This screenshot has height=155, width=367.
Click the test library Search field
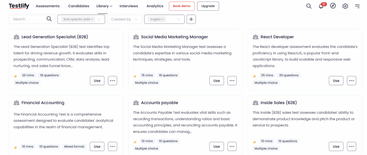click(32, 19)
